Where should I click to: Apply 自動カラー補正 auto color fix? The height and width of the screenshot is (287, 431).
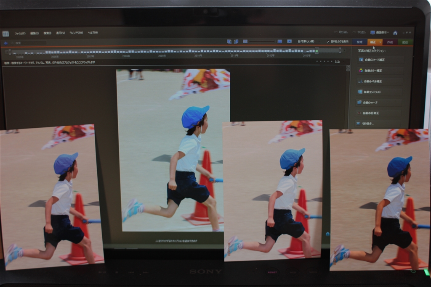(x=380, y=71)
